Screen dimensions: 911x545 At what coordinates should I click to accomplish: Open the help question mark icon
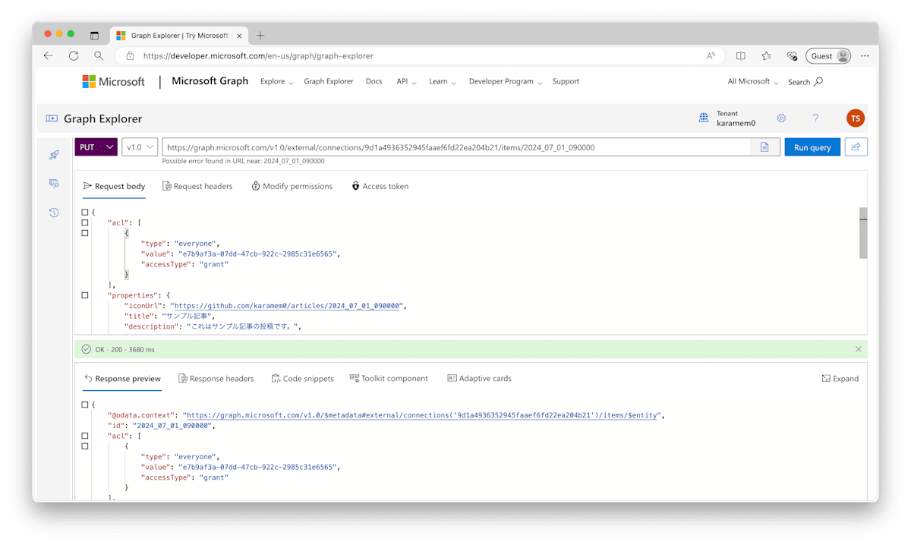(x=815, y=118)
